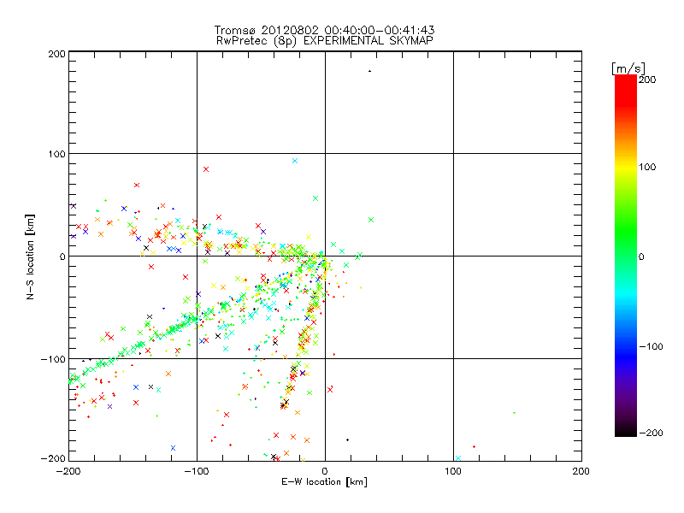Click the x-axis tick label '-200'

click(x=68, y=471)
